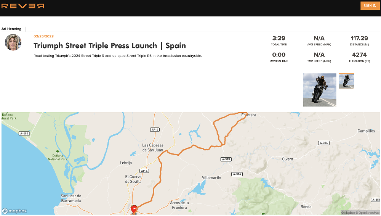
Task: Click the Triumph Street Triple ride title
Action: tap(110, 46)
